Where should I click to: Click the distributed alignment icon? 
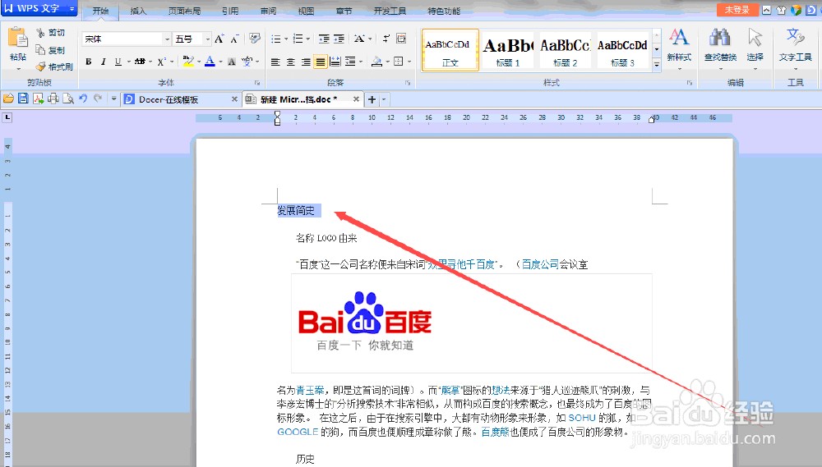pos(335,62)
